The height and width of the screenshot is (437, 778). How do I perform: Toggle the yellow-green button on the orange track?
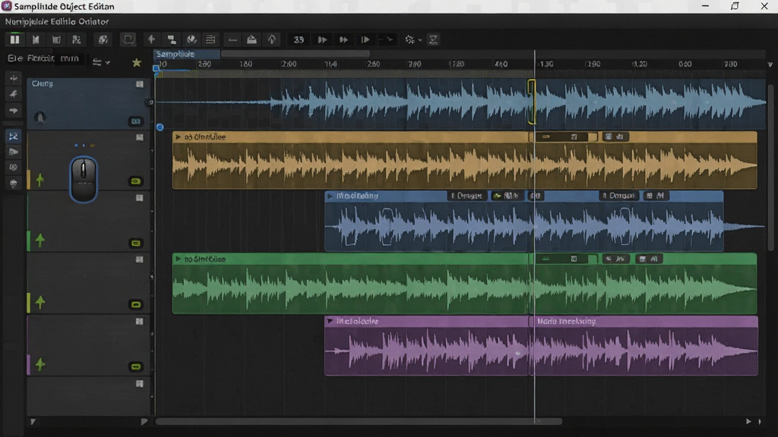135,181
